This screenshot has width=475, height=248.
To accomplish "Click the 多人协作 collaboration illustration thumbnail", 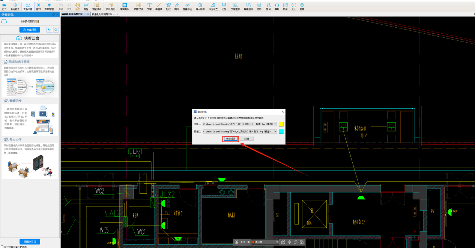I will click(x=30, y=166).
